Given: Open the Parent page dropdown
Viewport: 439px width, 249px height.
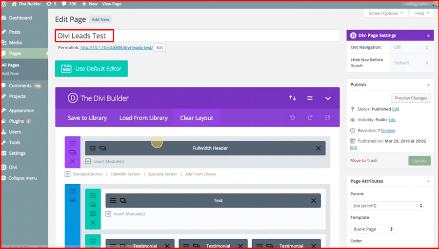Looking at the screenshot, I should [387, 206].
